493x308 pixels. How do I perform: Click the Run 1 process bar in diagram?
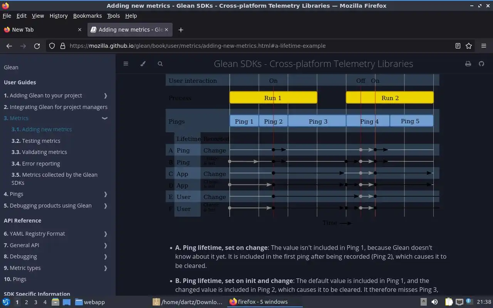273,98
